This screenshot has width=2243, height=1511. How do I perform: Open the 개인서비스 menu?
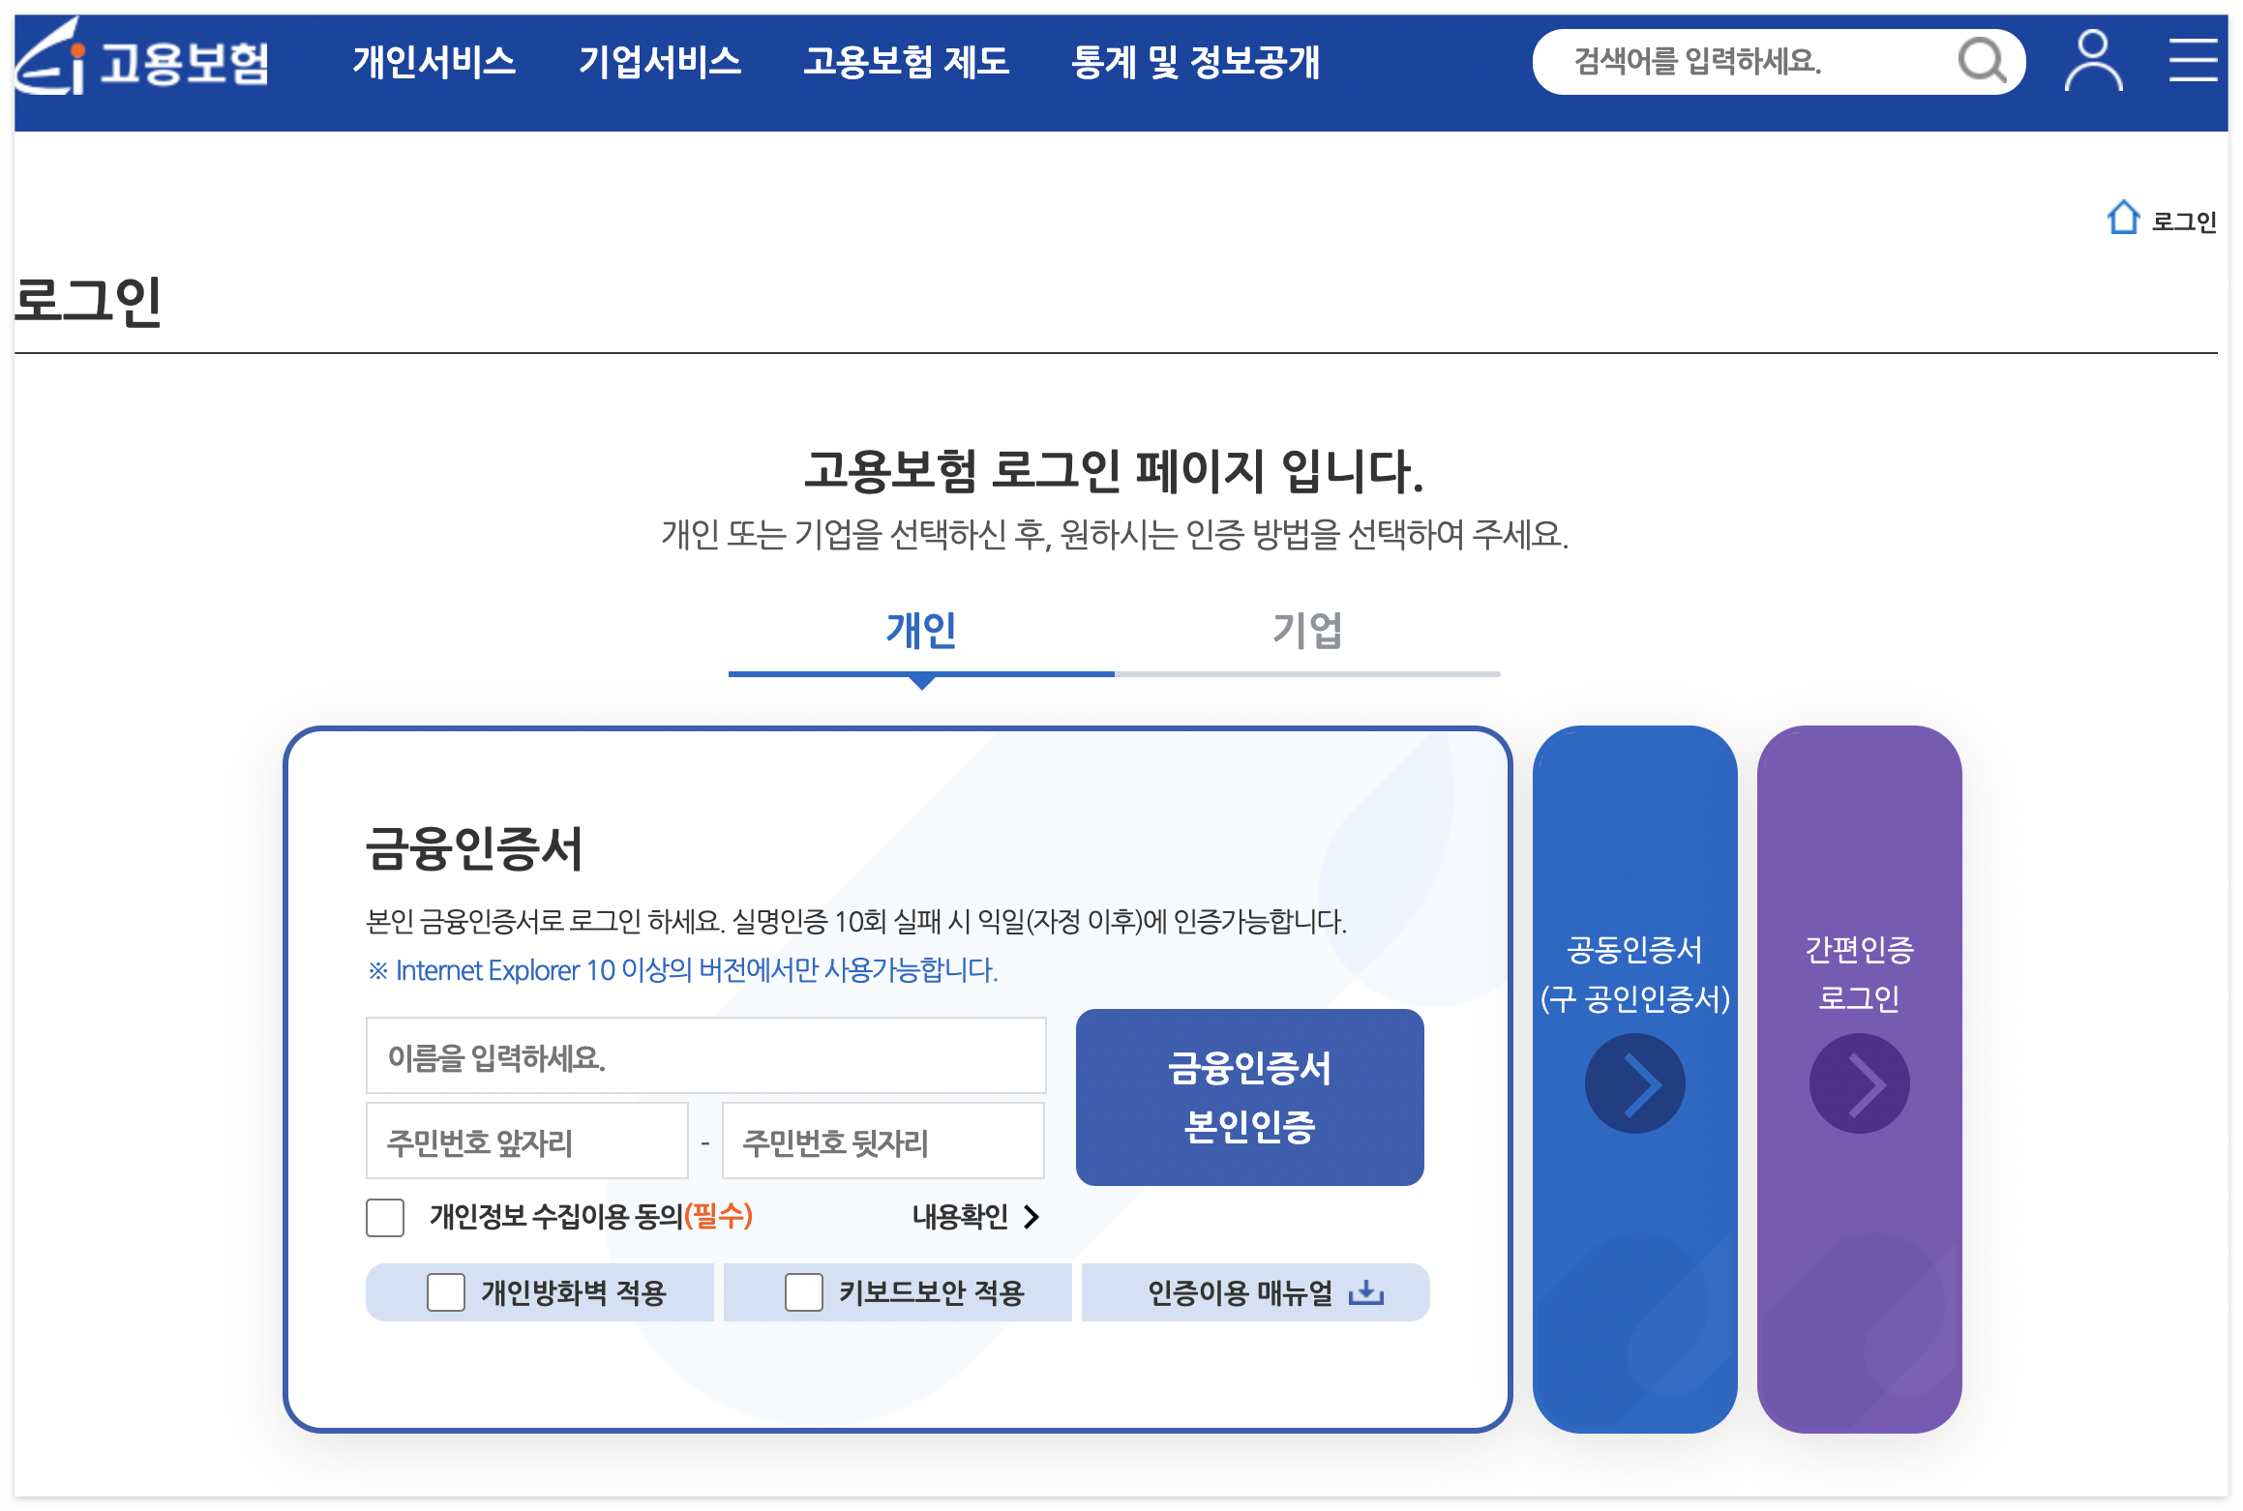pos(434,61)
